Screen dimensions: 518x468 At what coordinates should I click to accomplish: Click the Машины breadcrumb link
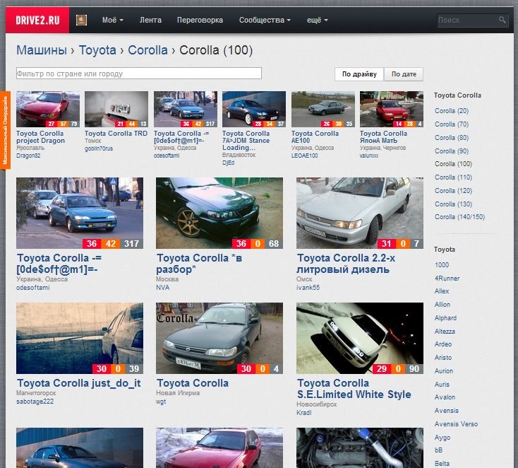click(x=42, y=50)
